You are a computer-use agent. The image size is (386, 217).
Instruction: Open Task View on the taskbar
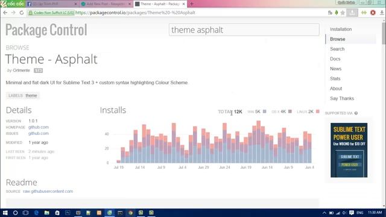(x=25, y=213)
